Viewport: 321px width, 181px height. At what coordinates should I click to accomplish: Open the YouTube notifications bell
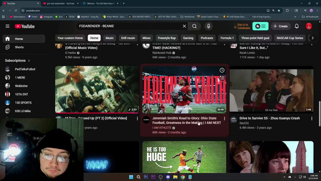click(x=297, y=26)
